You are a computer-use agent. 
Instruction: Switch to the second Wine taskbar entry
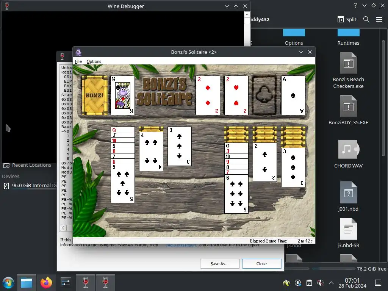tap(105, 283)
